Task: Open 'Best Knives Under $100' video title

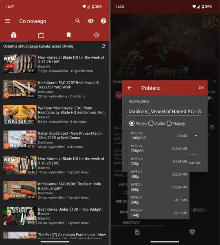Action: coord(70,212)
